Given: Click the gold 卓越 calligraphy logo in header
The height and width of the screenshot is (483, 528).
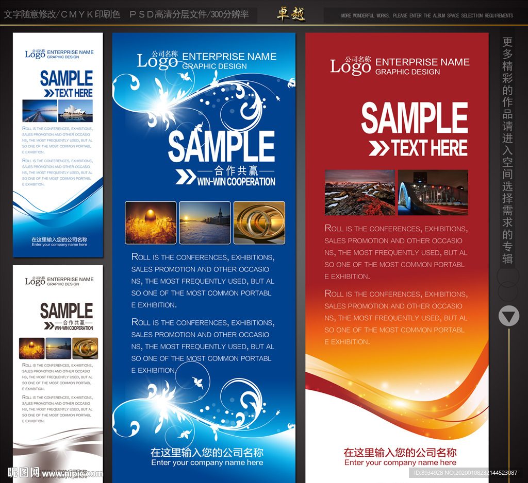Looking at the screenshot, I should [291, 14].
